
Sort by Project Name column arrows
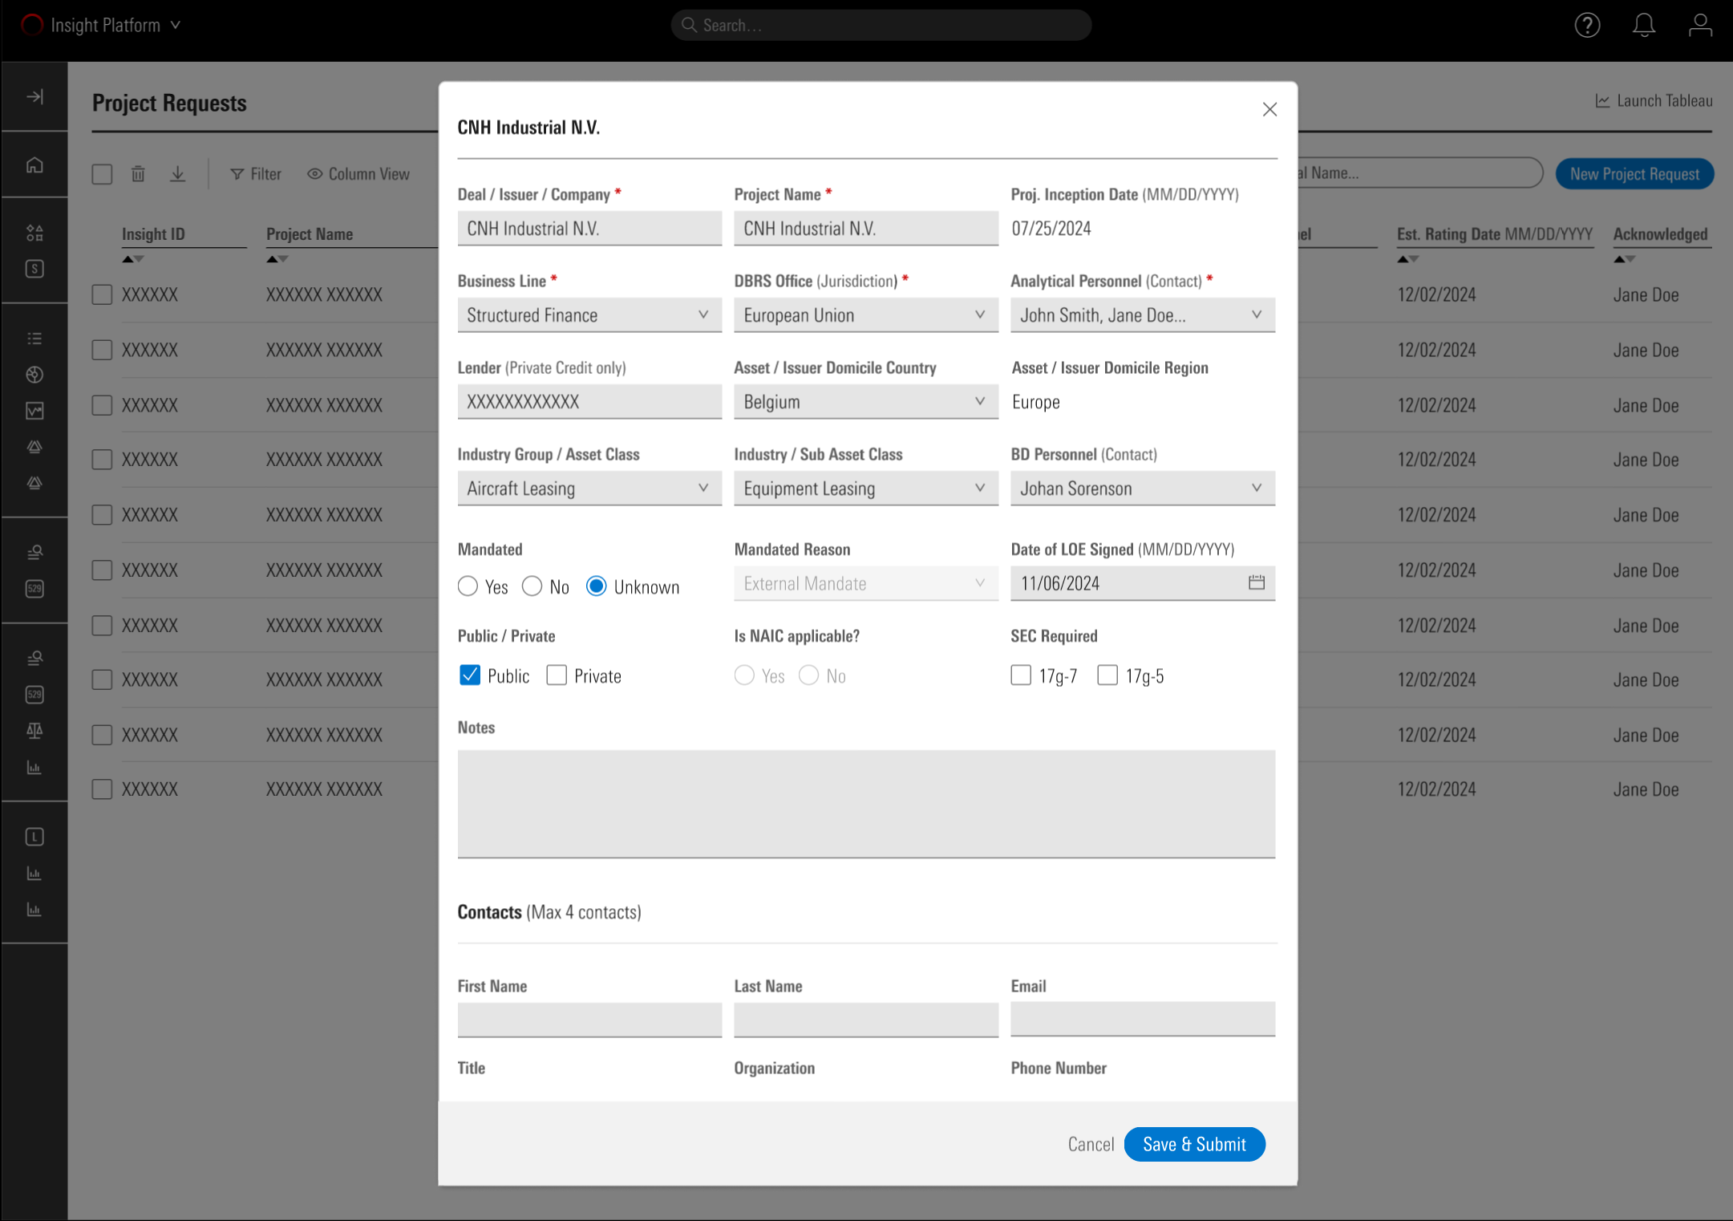tap(277, 259)
